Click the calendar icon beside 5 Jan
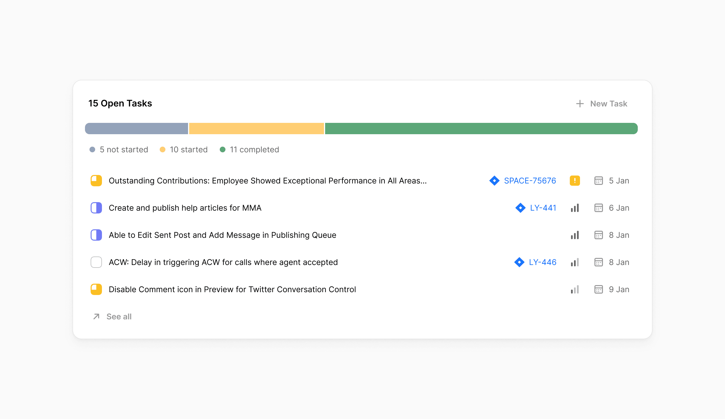The width and height of the screenshot is (725, 419). click(599, 181)
